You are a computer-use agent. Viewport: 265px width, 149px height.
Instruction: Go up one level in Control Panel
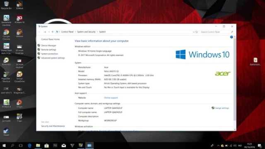(53, 32)
